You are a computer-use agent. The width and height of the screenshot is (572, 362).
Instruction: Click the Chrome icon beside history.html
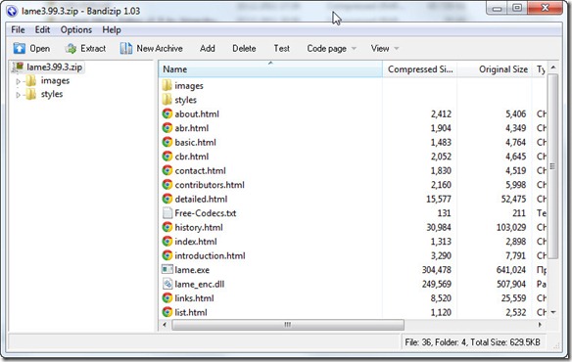167,227
